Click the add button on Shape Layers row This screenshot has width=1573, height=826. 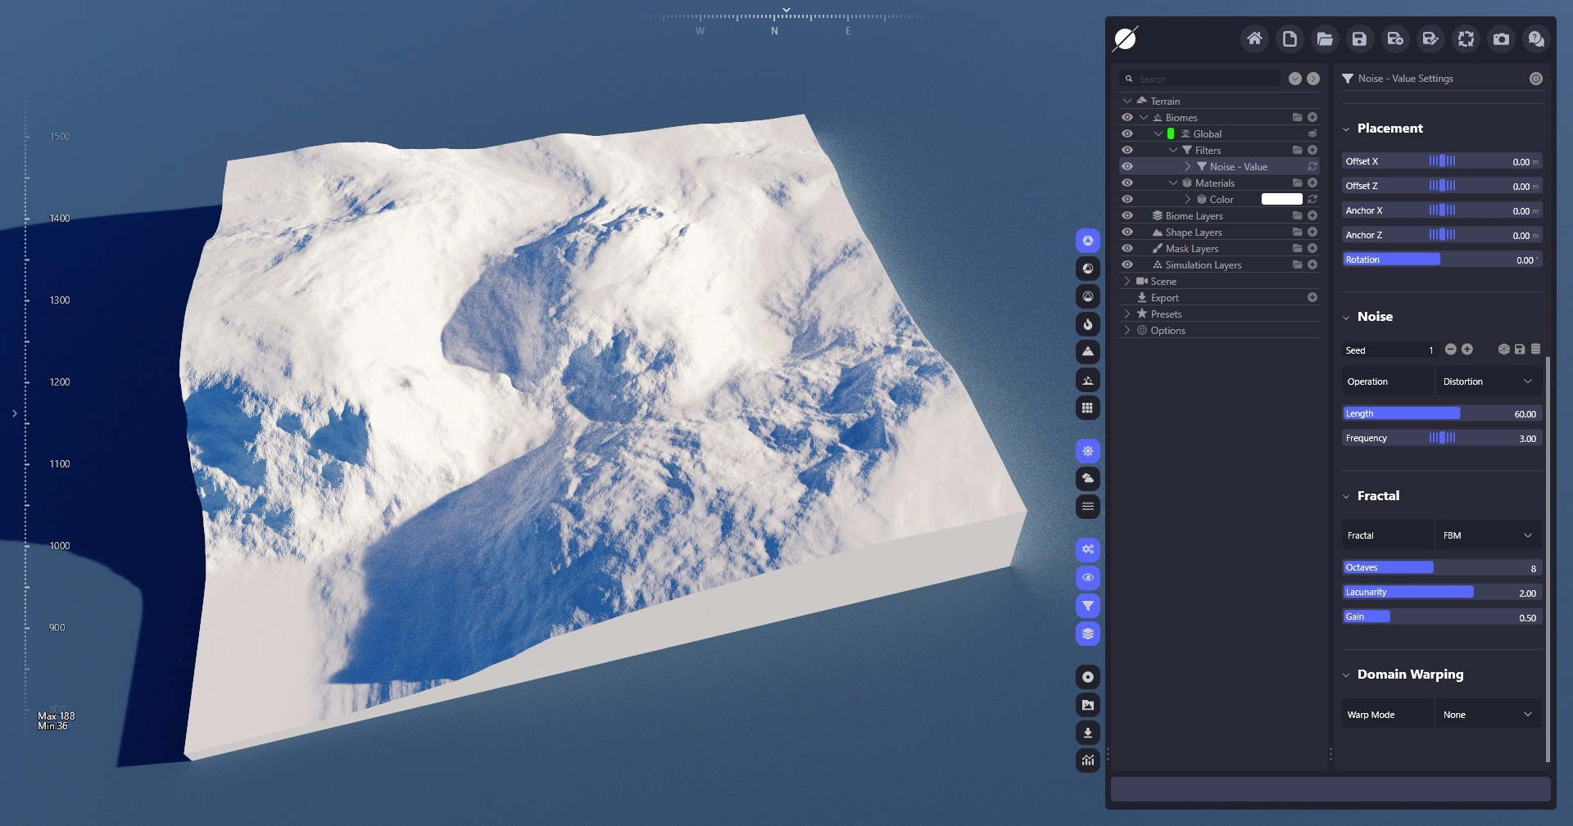click(1312, 232)
